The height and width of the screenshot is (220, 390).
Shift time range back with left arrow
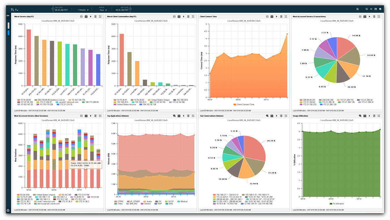[53, 9]
